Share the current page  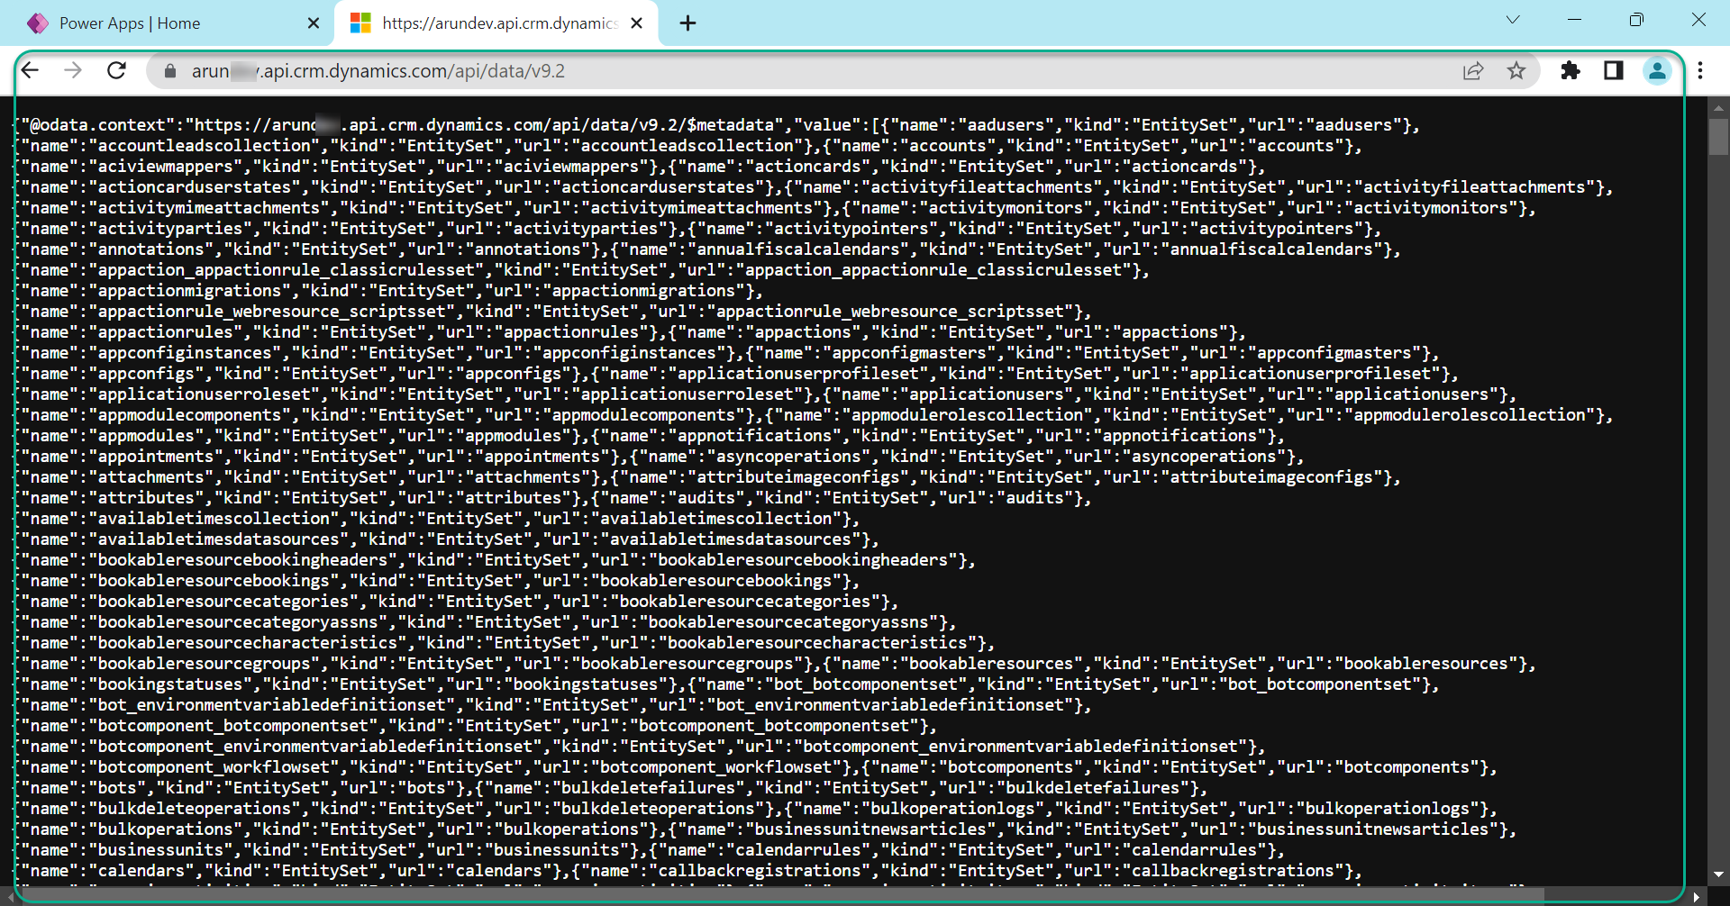coord(1473,70)
